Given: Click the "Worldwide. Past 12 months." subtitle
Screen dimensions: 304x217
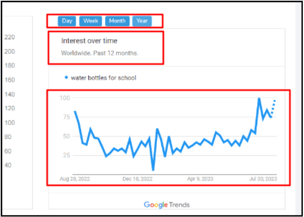Looking at the screenshot, I should pos(99,53).
